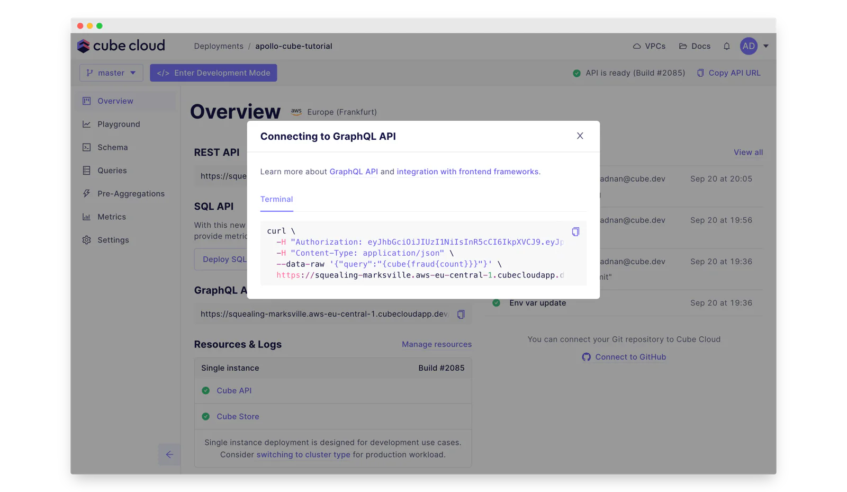Screen dimensions: 847x492
Task: Click the Sep 20 at 19:56 build row
Action: pos(681,228)
